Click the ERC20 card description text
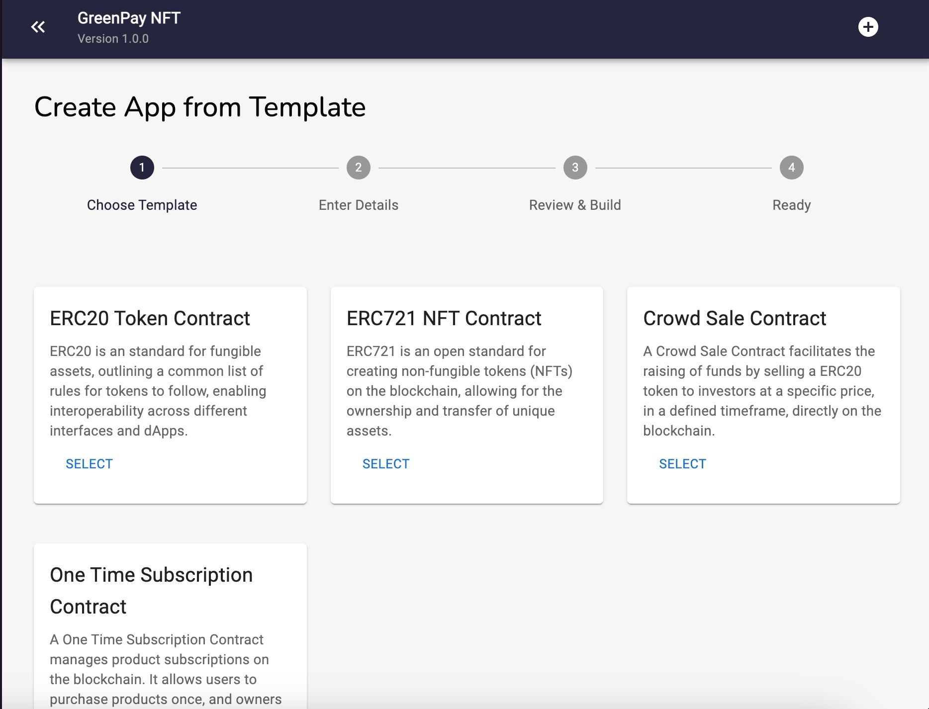 click(158, 391)
